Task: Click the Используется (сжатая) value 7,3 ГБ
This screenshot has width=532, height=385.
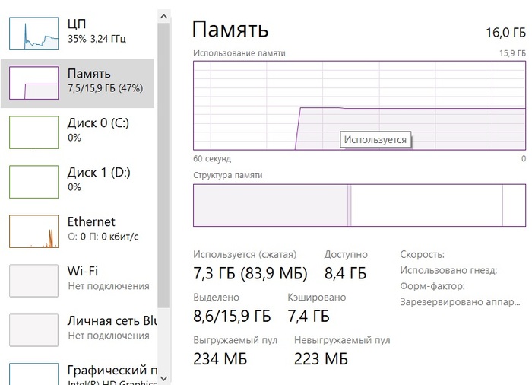Action: [x=250, y=273]
